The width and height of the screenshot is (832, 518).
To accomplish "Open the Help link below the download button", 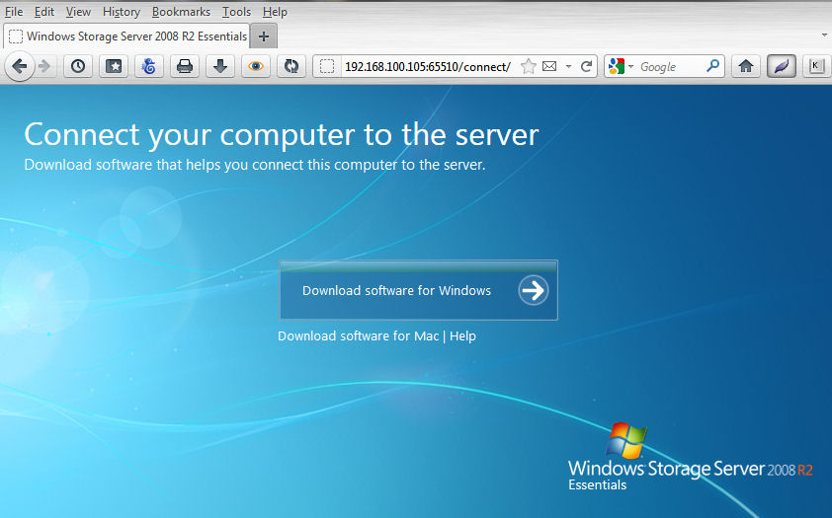I will click(462, 336).
